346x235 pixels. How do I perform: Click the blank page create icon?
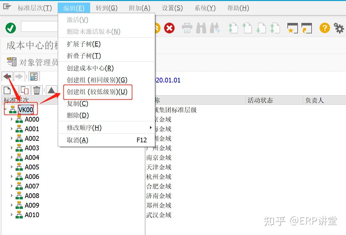[x=7, y=90]
